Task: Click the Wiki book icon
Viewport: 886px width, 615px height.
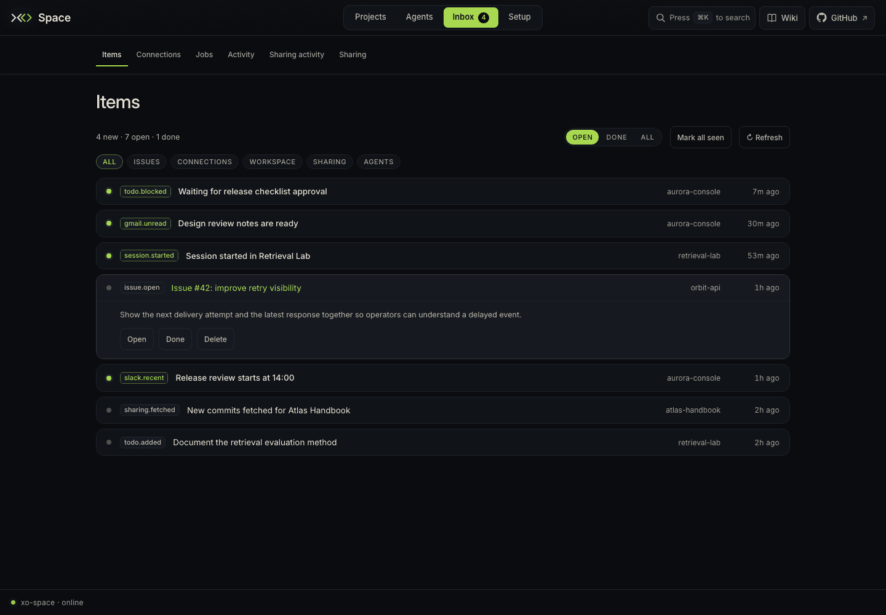Action: coord(772,18)
